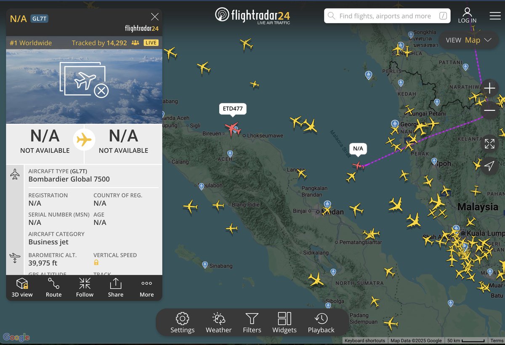Open the Widgets panel
This screenshot has width=505, height=345.
pos(284,323)
